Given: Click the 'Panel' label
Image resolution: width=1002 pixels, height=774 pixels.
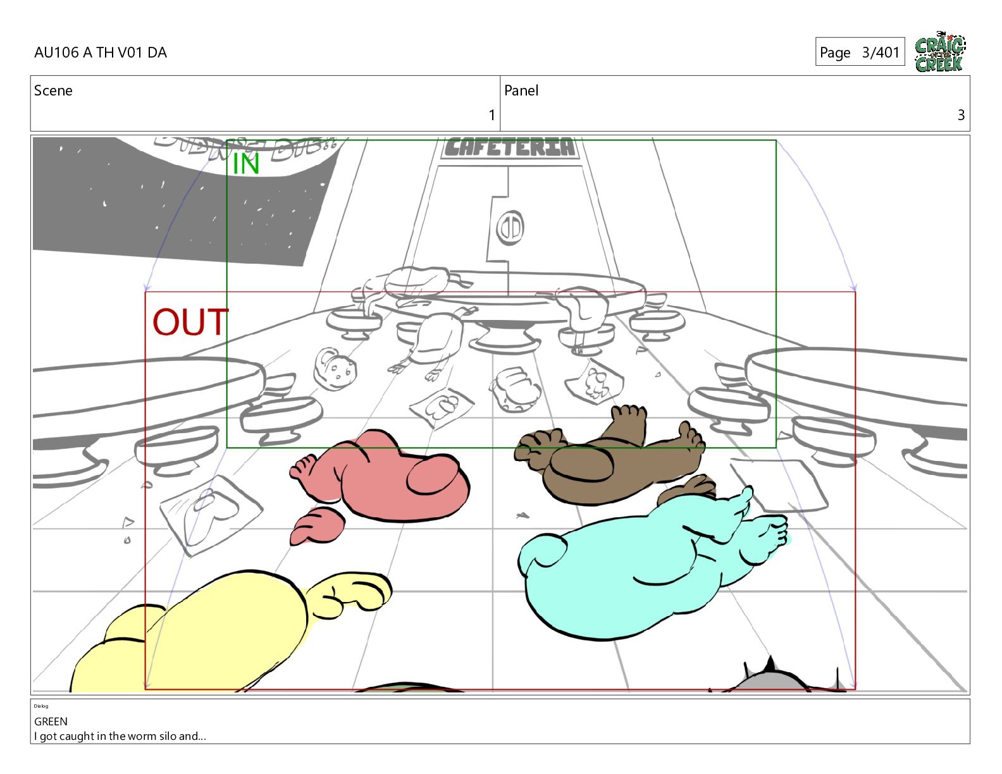Looking at the screenshot, I should point(521,90).
